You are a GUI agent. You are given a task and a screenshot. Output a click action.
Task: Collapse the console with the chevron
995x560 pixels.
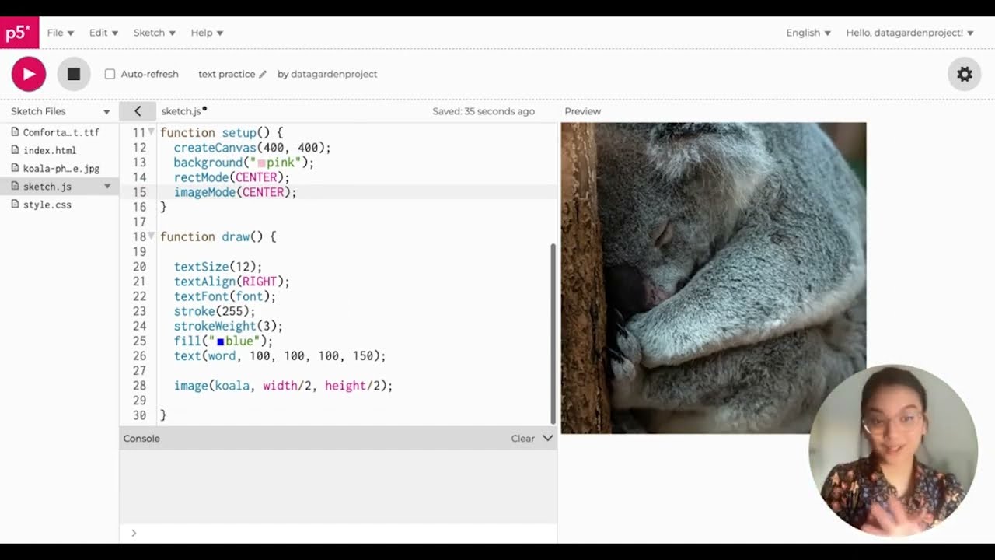[x=547, y=439]
